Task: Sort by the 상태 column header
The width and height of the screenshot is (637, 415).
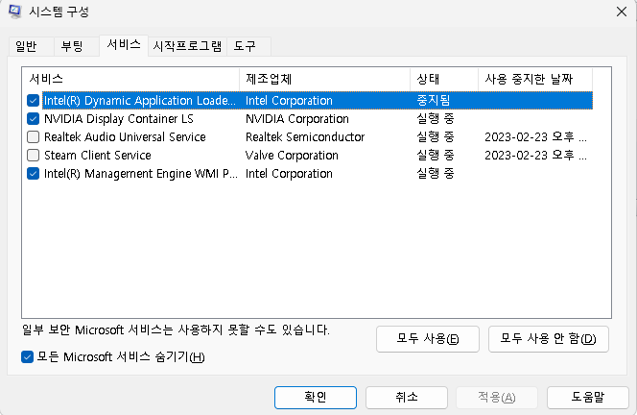Action: 444,79
